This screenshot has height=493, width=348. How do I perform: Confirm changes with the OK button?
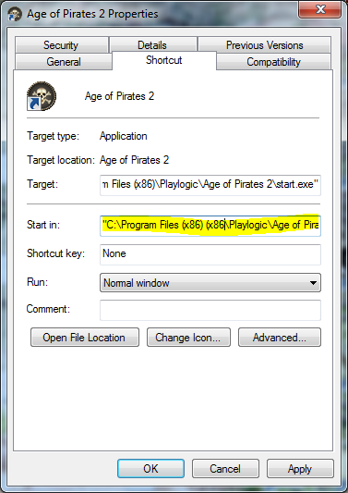click(x=151, y=469)
